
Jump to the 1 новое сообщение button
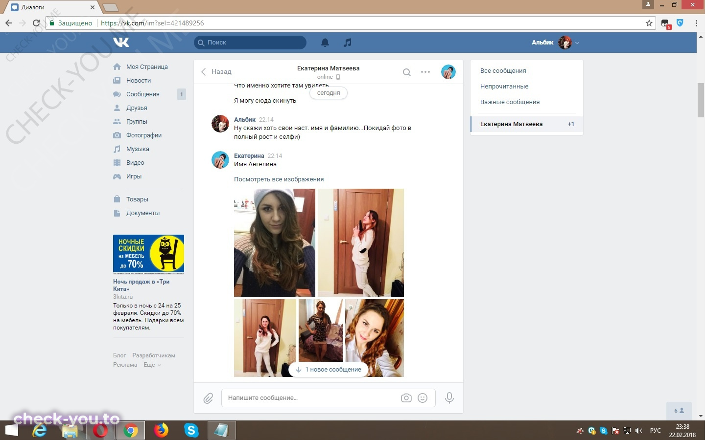coord(329,370)
